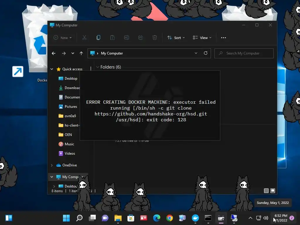The height and width of the screenshot is (225, 300).
Task: Select Downloads in the sidebar
Action: click(x=69, y=88)
